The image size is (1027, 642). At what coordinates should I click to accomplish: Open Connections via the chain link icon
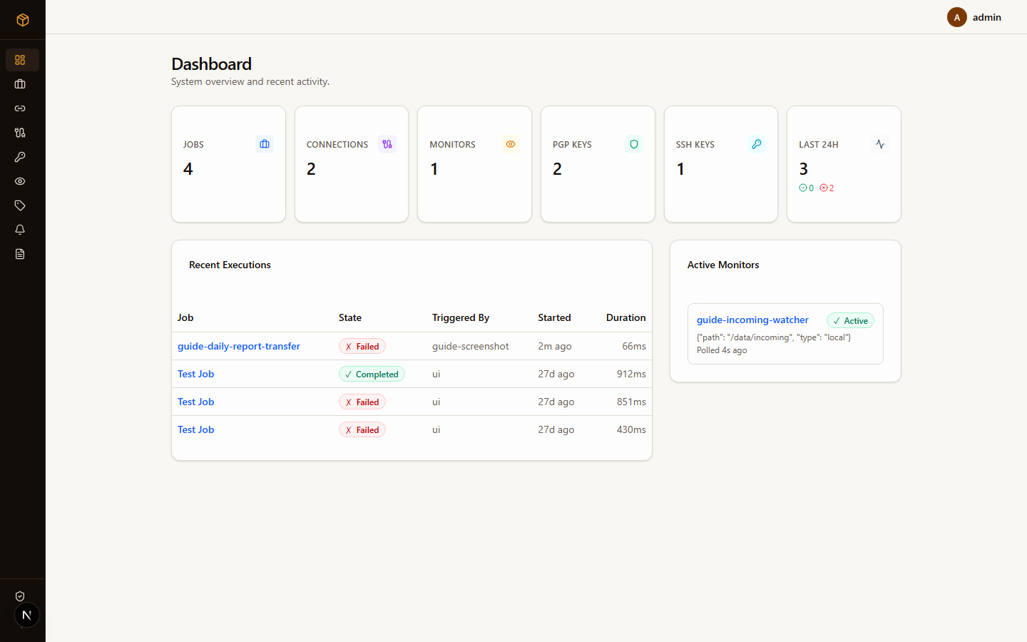click(20, 108)
